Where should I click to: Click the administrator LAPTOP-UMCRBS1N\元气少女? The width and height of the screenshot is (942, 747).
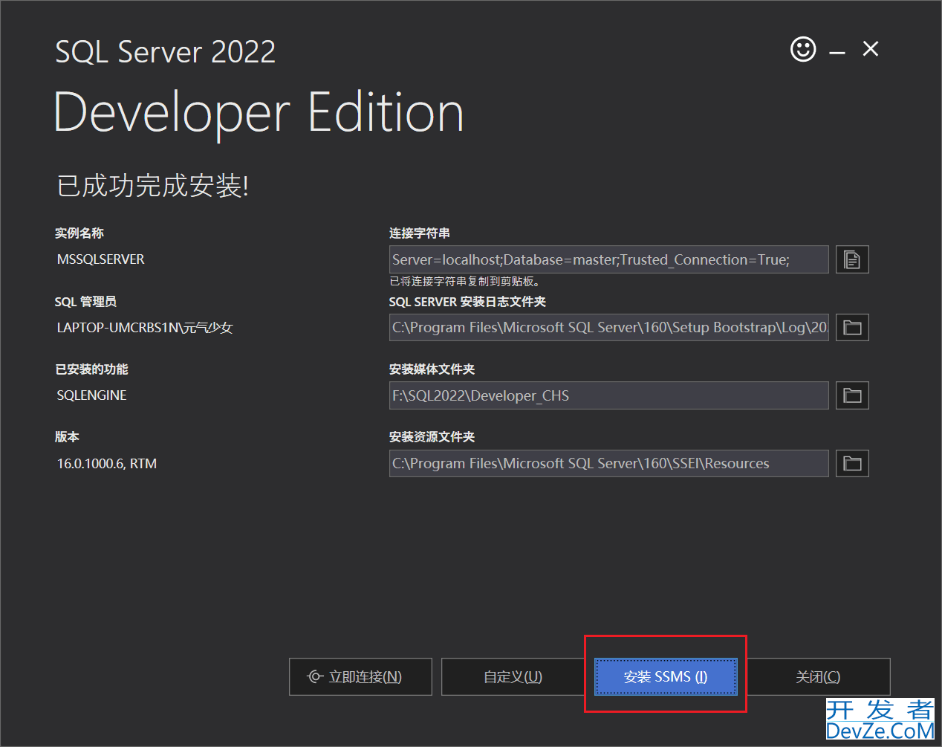click(x=145, y=328)
